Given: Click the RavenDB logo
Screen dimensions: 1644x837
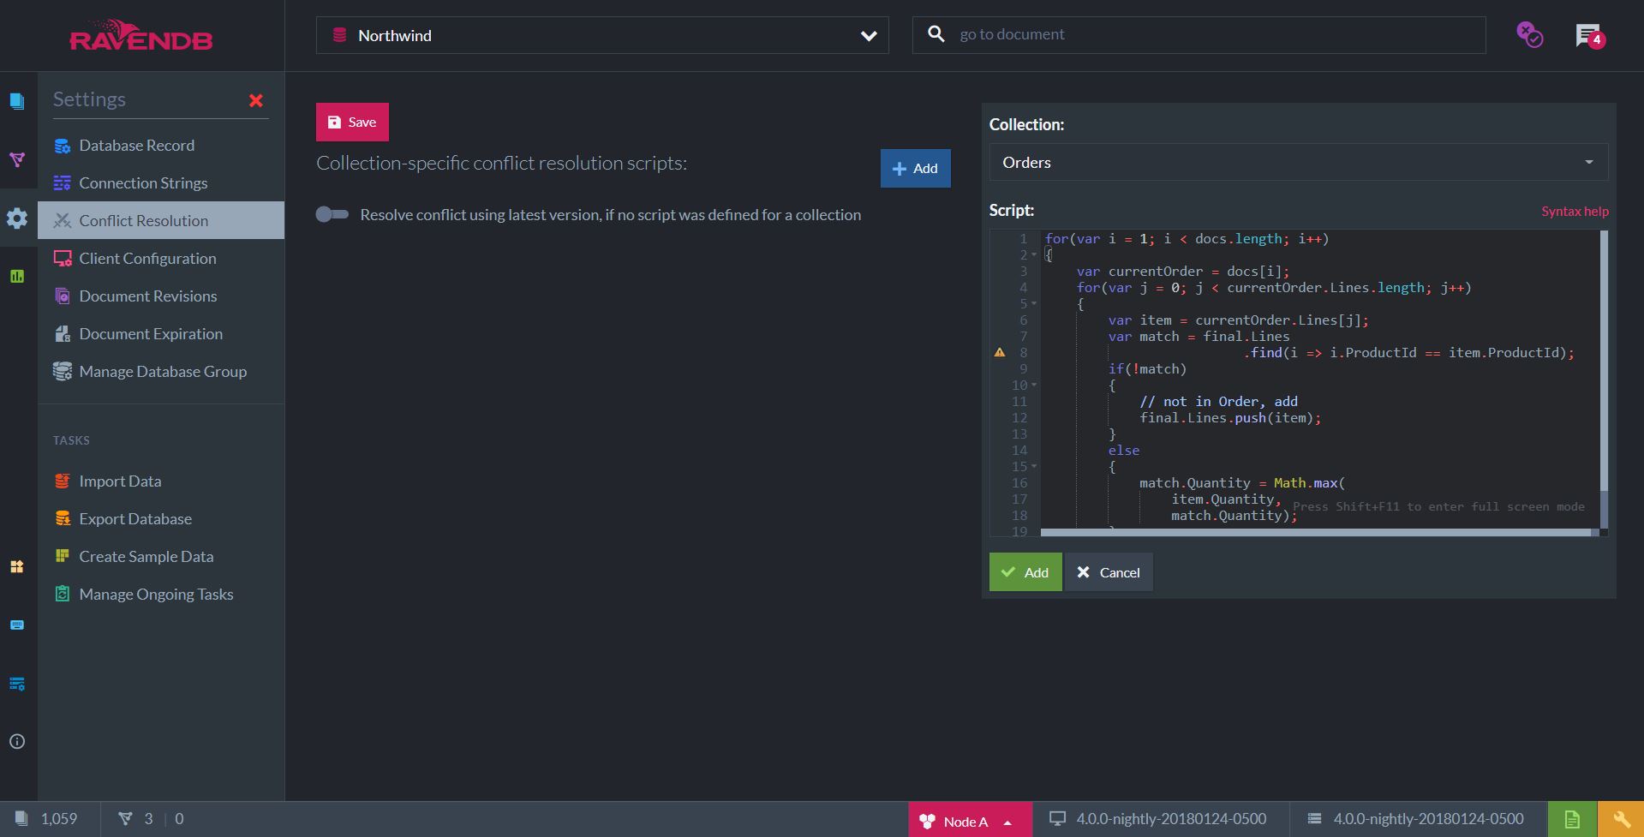Looking at the screenshot, I should (x=141, y=35).
